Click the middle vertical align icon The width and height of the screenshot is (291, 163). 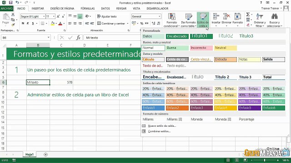pyautogui.click(x=75, y=16)
